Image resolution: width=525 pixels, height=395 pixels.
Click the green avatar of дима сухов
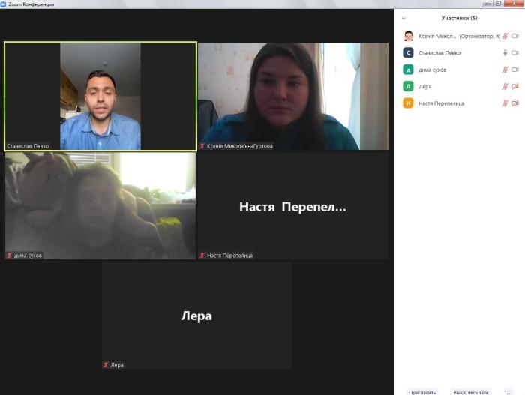pos(408,70)
